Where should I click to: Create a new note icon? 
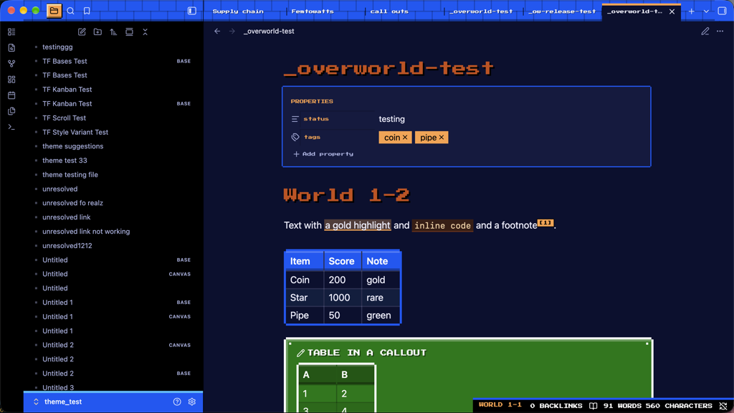[82, 32]
